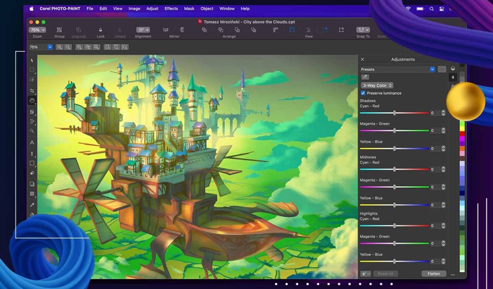Open the 3-Way Color filter dropdown
This screenshot has height=289, width=493.
(377, 85)
